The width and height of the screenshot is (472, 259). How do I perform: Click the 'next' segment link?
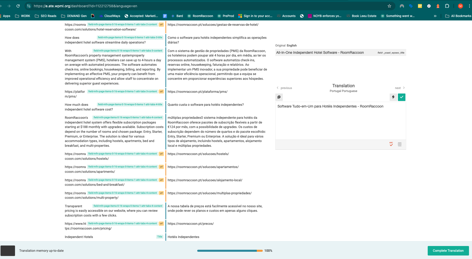tap(398, 88)
